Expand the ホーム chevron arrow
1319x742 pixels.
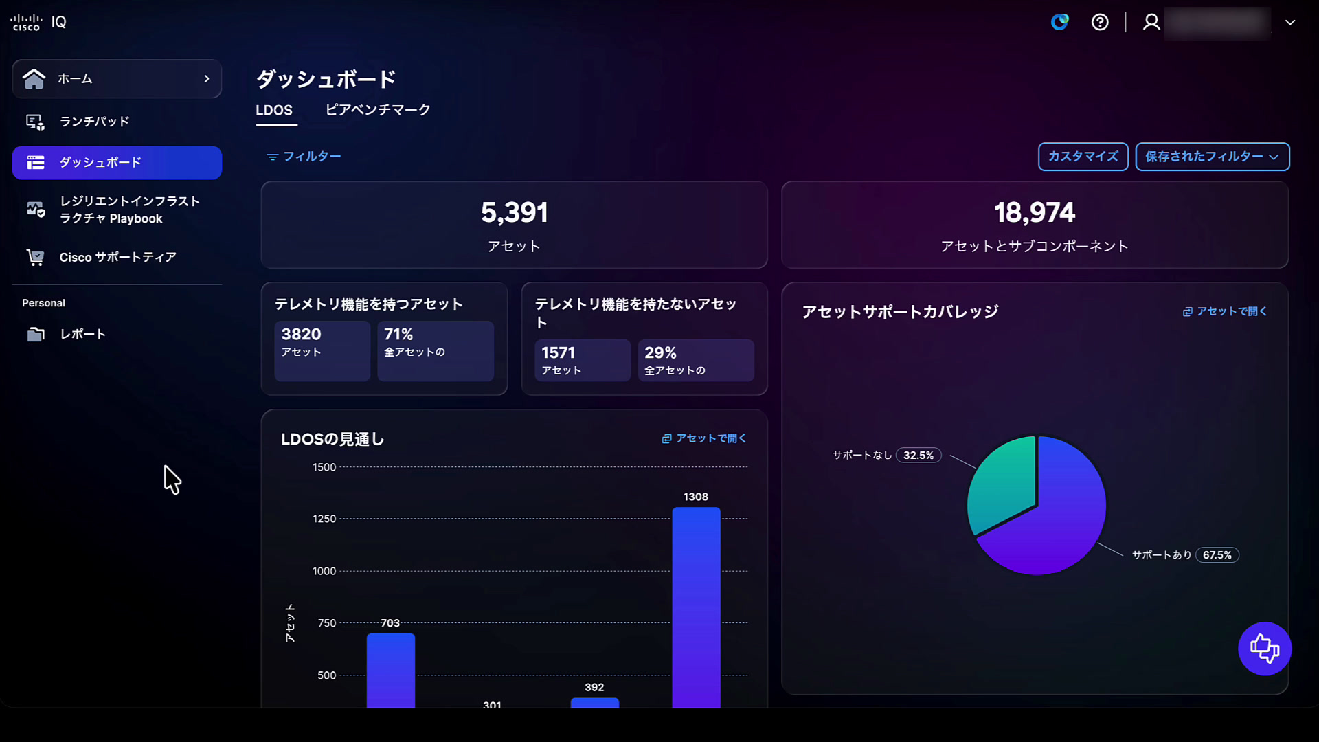pyautogui.click(x=207, y=79)
